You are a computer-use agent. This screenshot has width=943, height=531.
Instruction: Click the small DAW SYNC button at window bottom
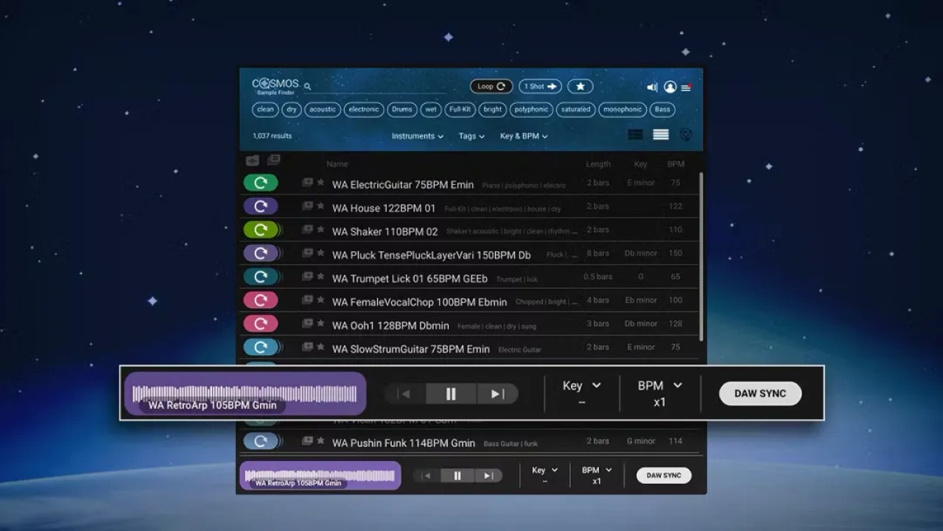click(664, 476)
